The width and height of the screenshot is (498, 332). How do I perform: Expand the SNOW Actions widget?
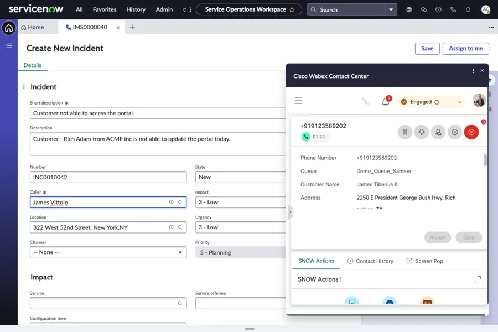[478, 279]
